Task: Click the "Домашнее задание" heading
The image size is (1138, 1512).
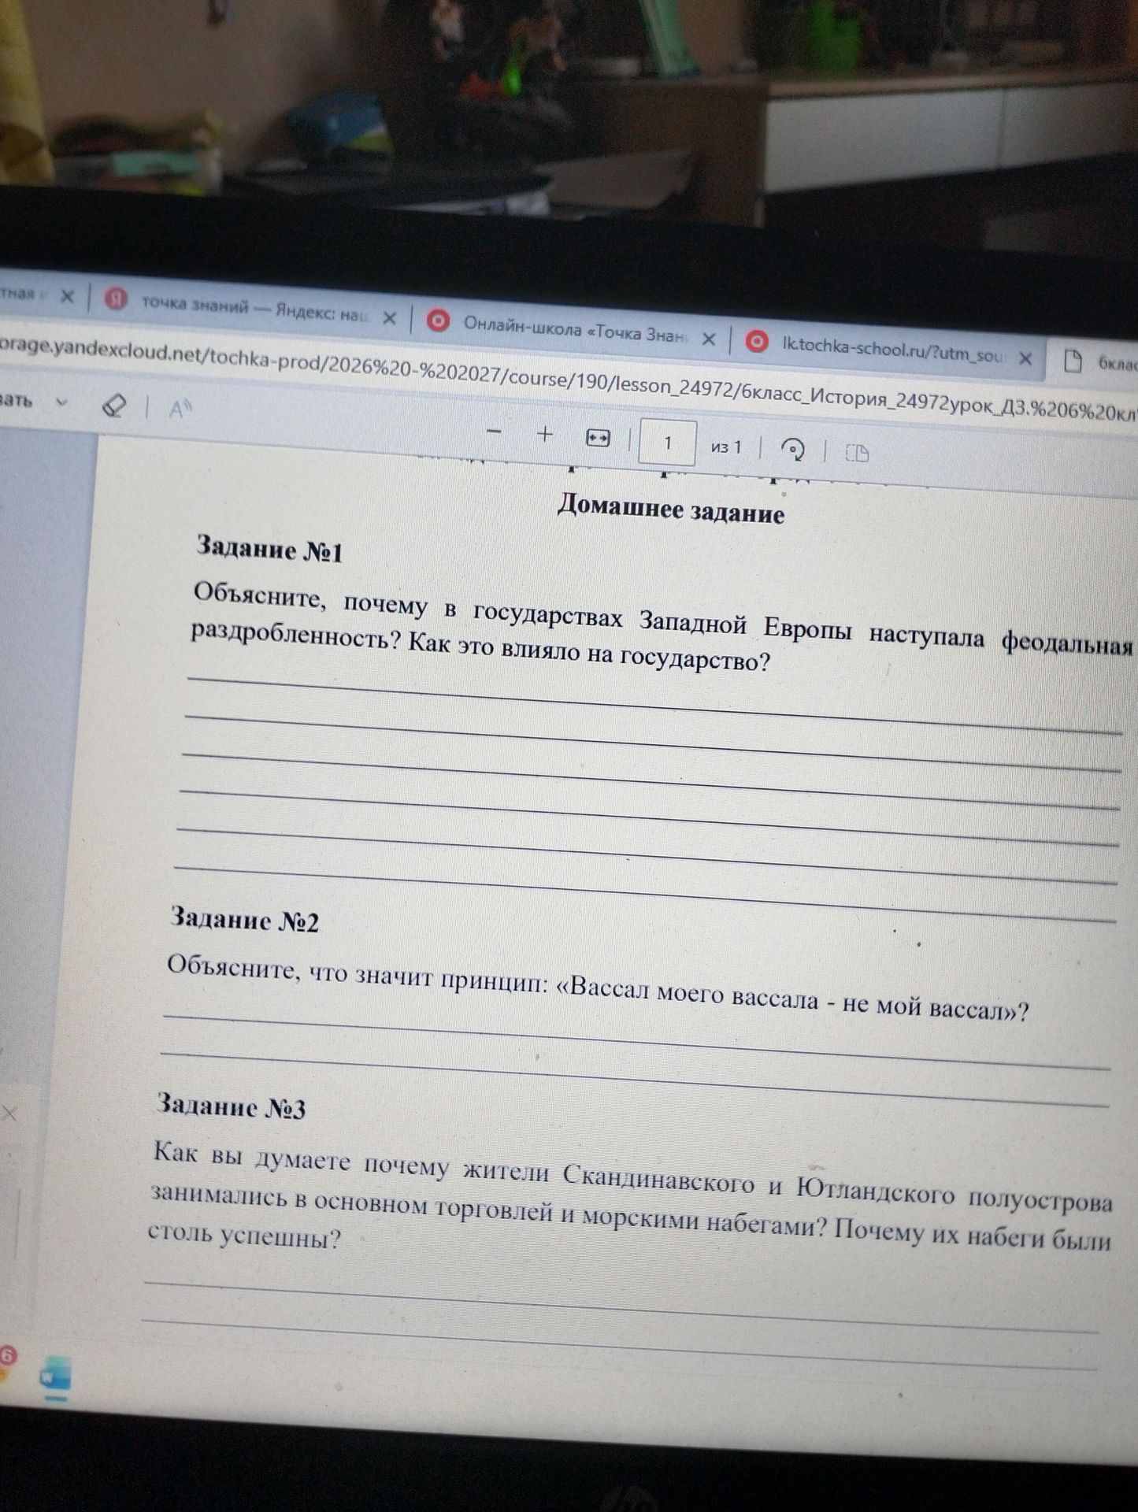Action: tap(671, 510)
